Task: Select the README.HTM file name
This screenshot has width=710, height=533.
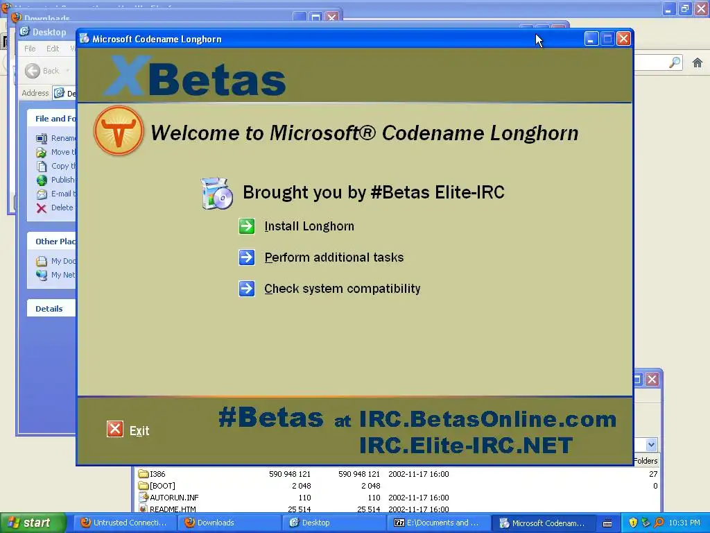Action: 173,509
